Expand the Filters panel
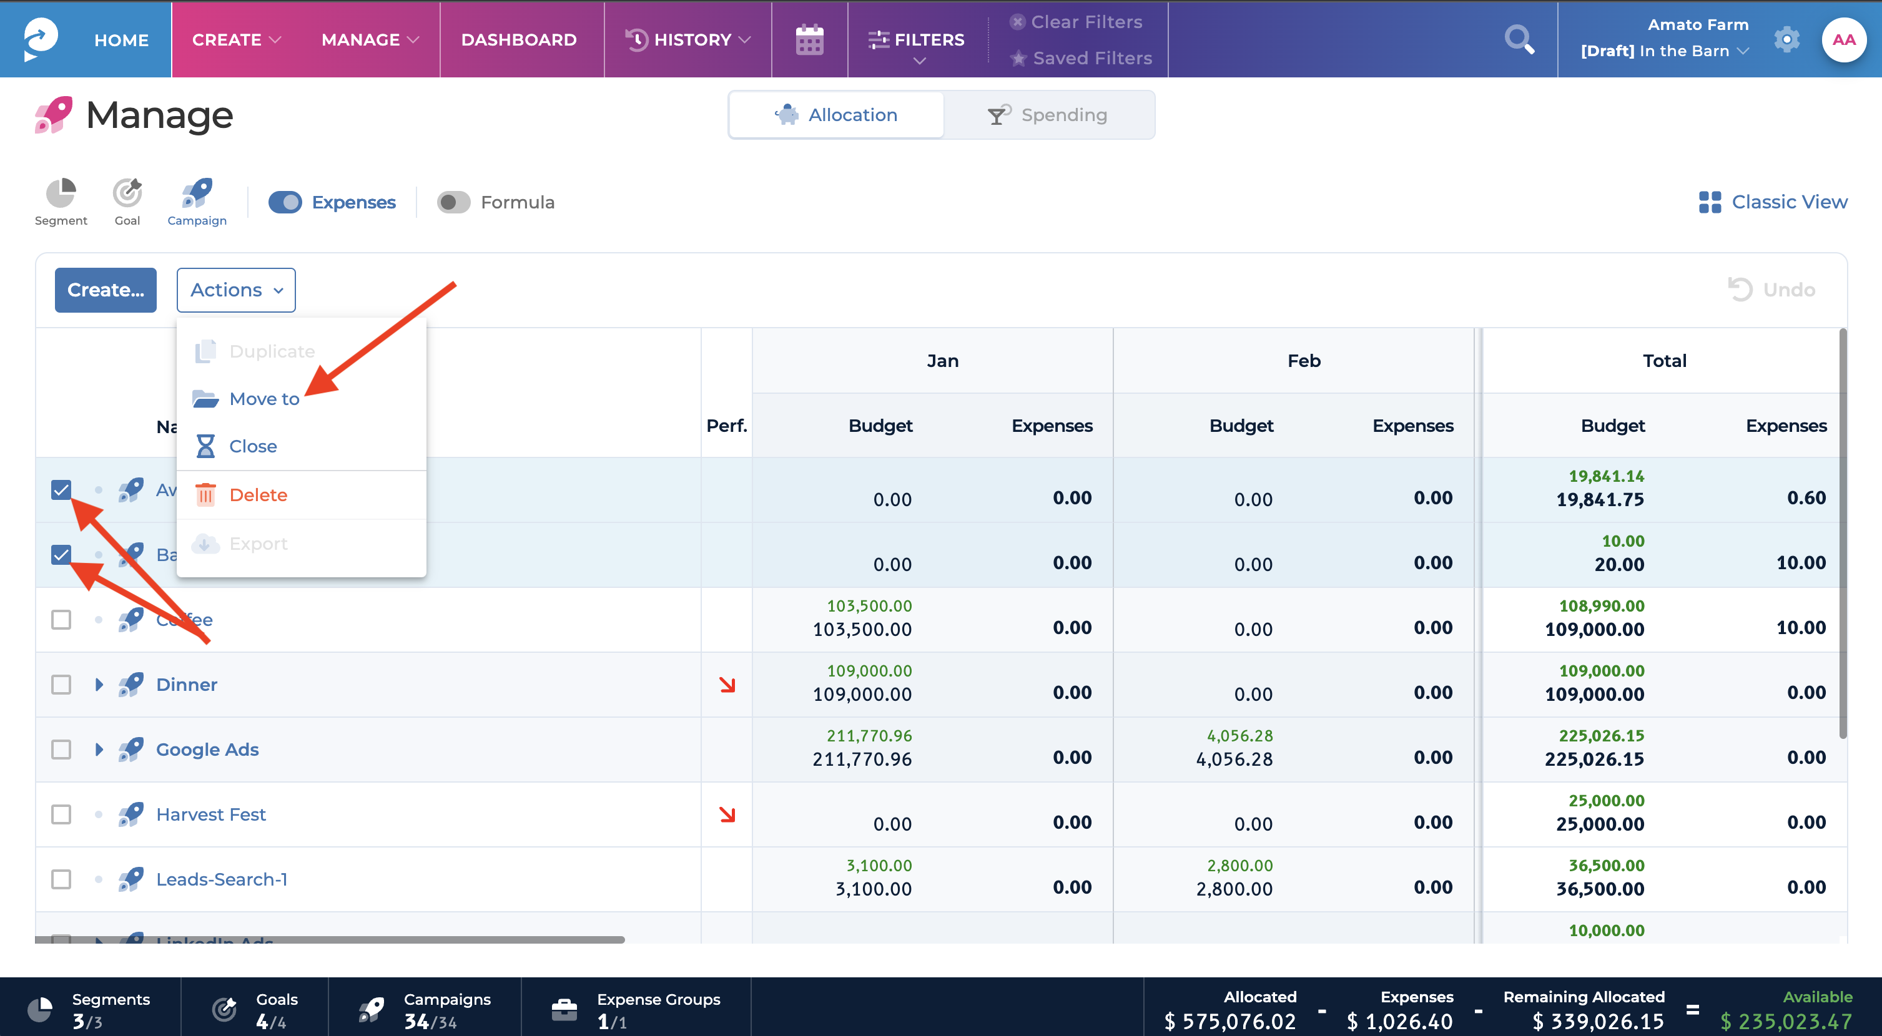 point(918,46)
